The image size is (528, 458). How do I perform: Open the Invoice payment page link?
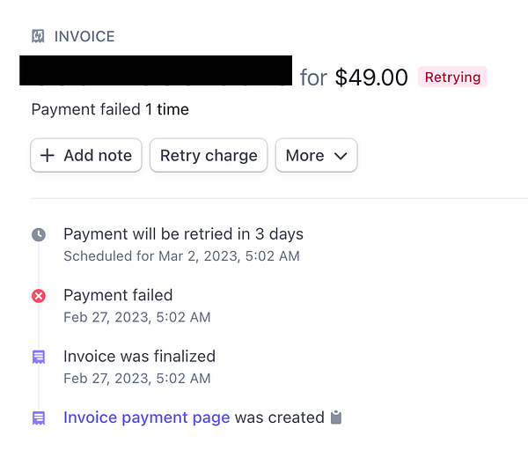click(x=146, y=417)
